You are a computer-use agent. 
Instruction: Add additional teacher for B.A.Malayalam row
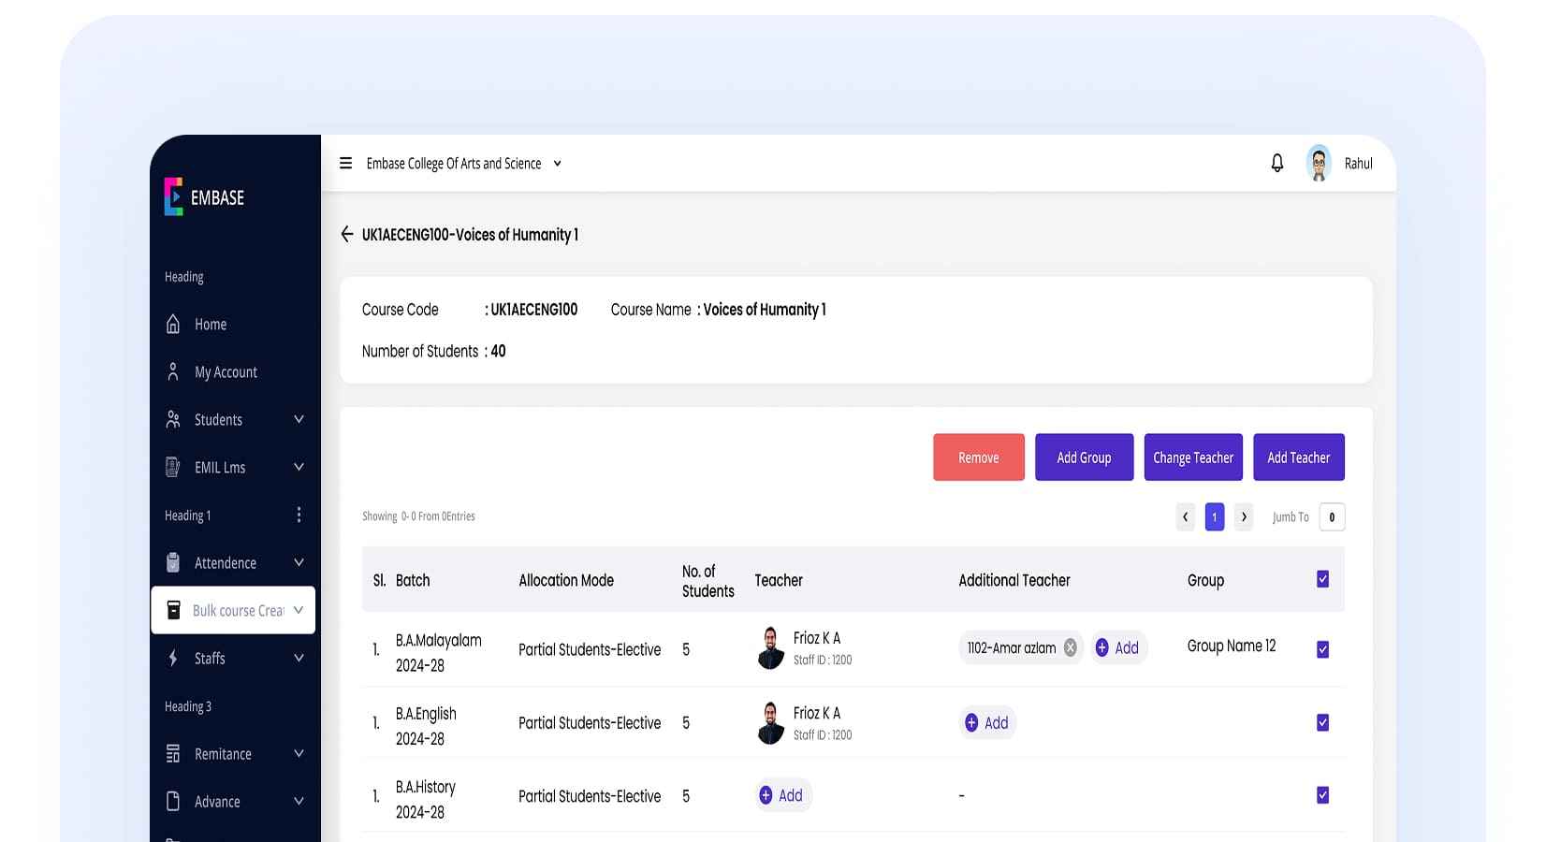tap(1118, 647)
